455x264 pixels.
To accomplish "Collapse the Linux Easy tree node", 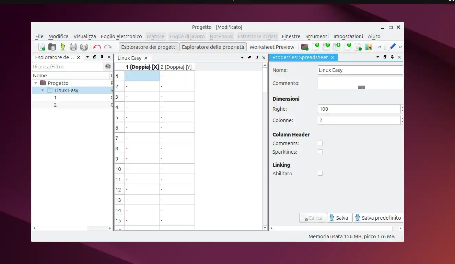I will (x=43, y=90).
